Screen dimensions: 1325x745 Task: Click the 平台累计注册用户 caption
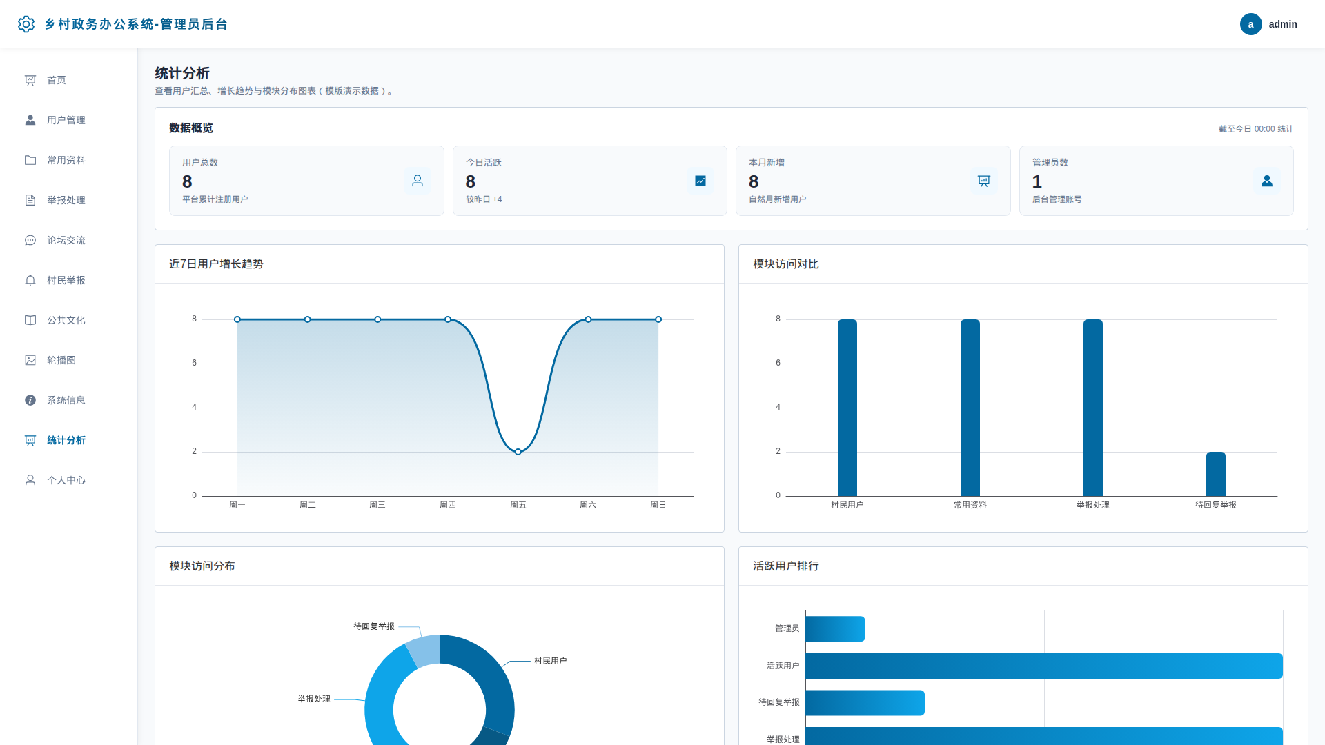click(x=215, y=199)
